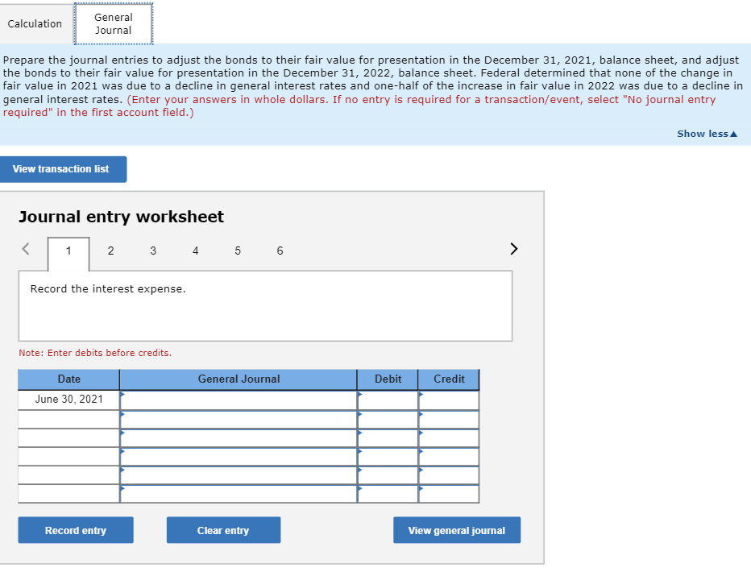Click Credit field in fifth journal row
The image size is (751, 576).
449,475
